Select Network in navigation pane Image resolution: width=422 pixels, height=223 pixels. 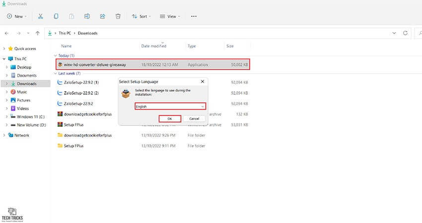click(21, 135)
